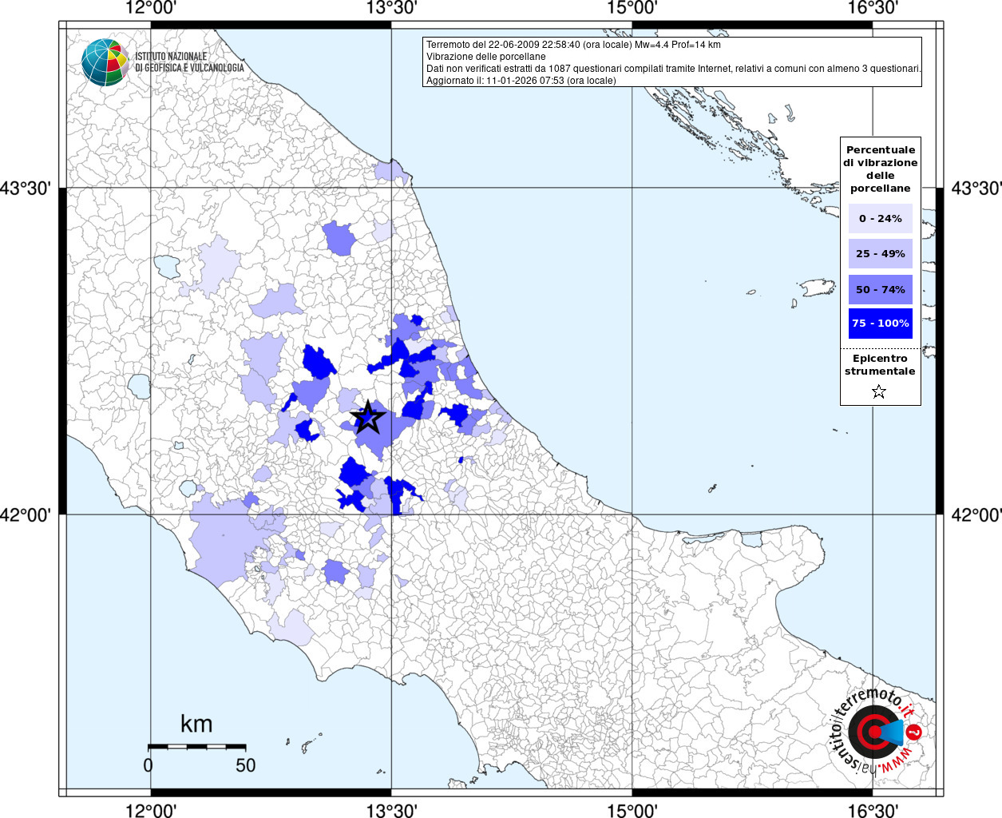The width and height of the screenshot is (1002, 818).
Task: Click 'Istituto Nazionale di Geofisica e Vulcanologia' text
Action: (x=189, y=62)
